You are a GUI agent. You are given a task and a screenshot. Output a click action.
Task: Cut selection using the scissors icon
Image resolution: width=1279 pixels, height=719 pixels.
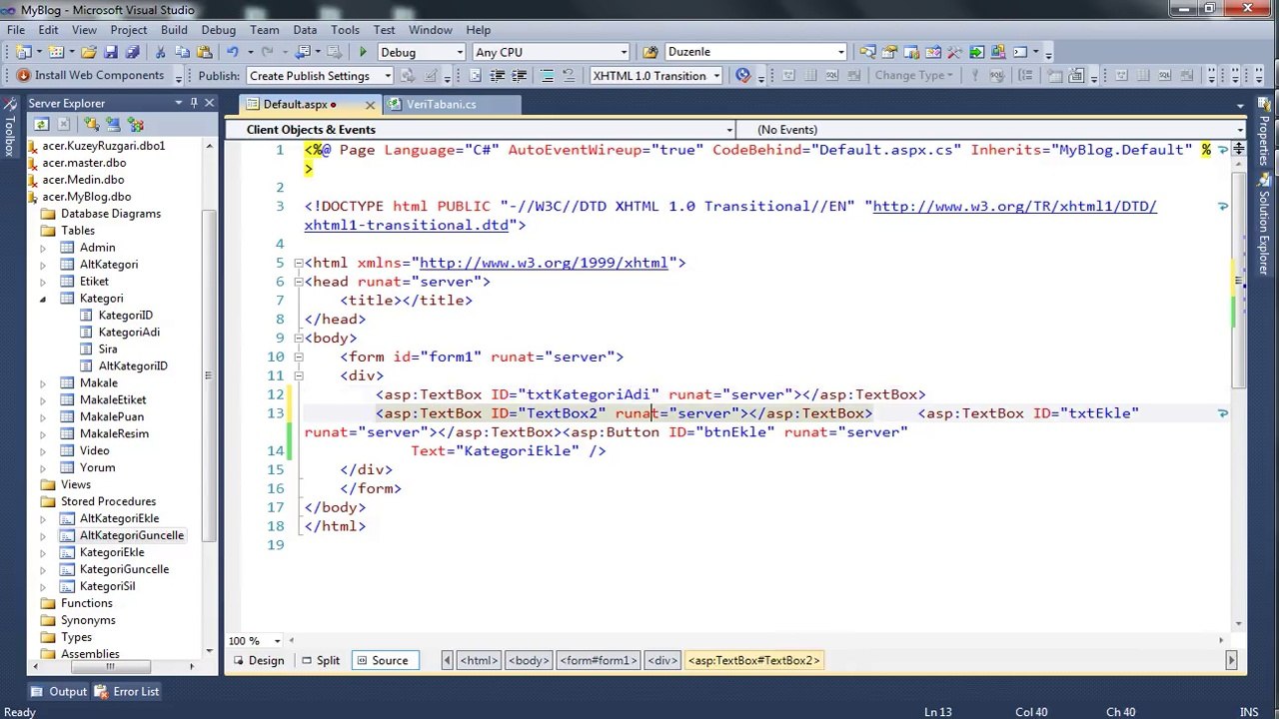point(160,52)
